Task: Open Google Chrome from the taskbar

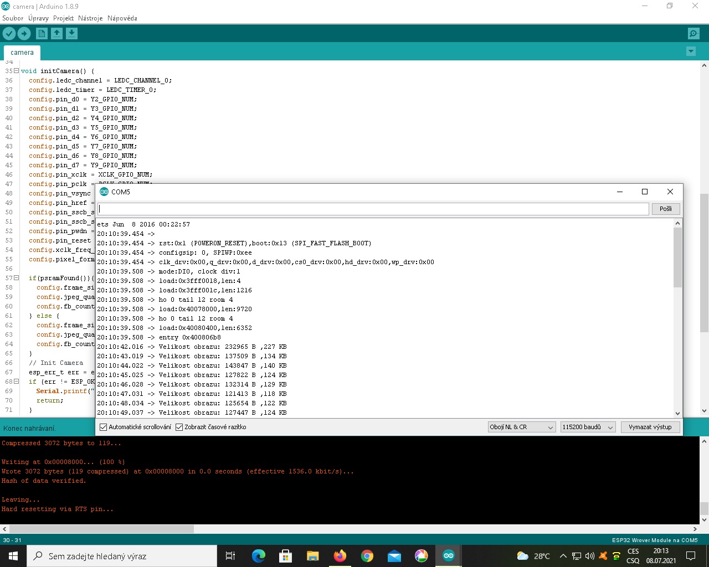Action: (x=367, y=556)
